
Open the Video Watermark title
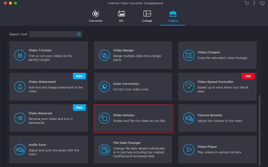point(42,82)
